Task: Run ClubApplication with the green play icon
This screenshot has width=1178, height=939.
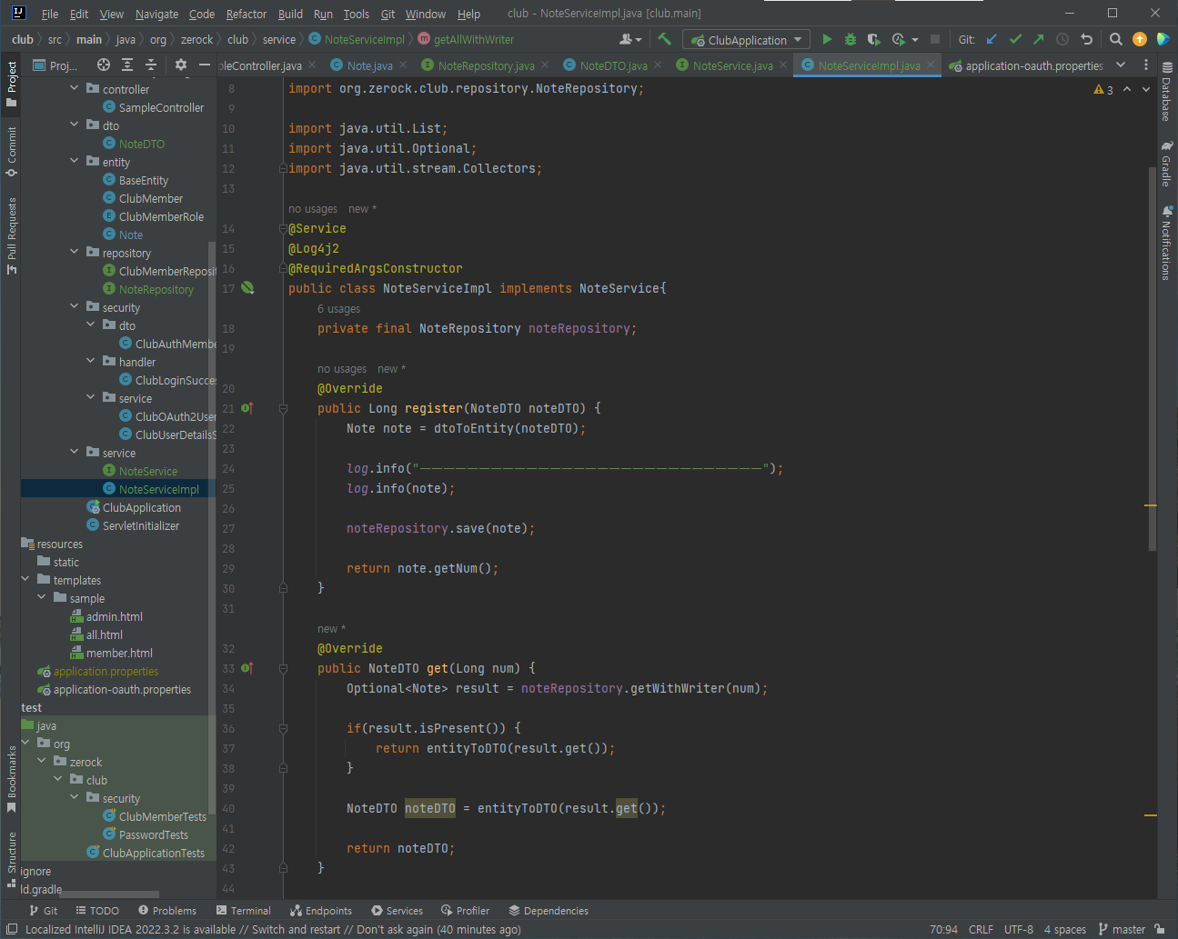Action: 827,39
